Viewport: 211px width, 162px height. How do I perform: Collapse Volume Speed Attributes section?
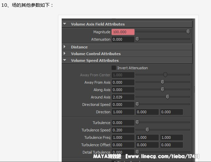coord(65,60)
